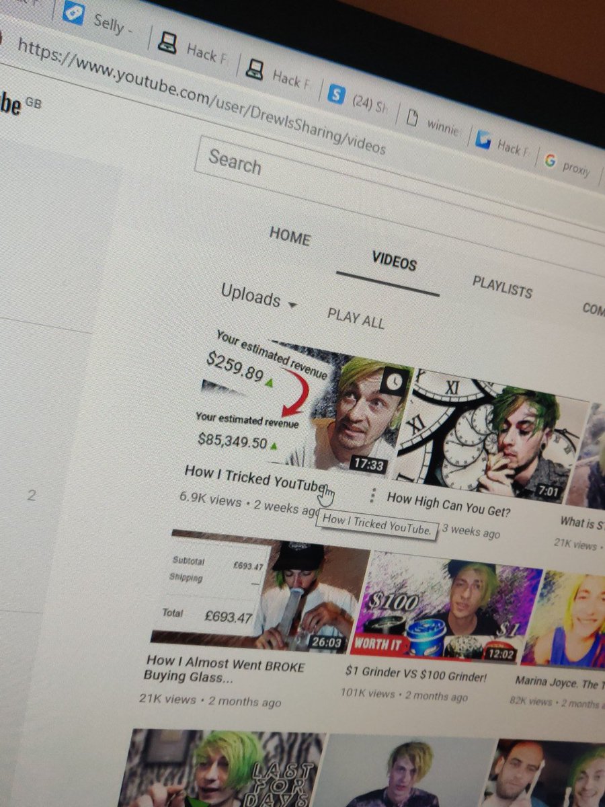
Task: Open the three-dot menu beside How I Tricked YouTube
Action: tap(372, 496)
